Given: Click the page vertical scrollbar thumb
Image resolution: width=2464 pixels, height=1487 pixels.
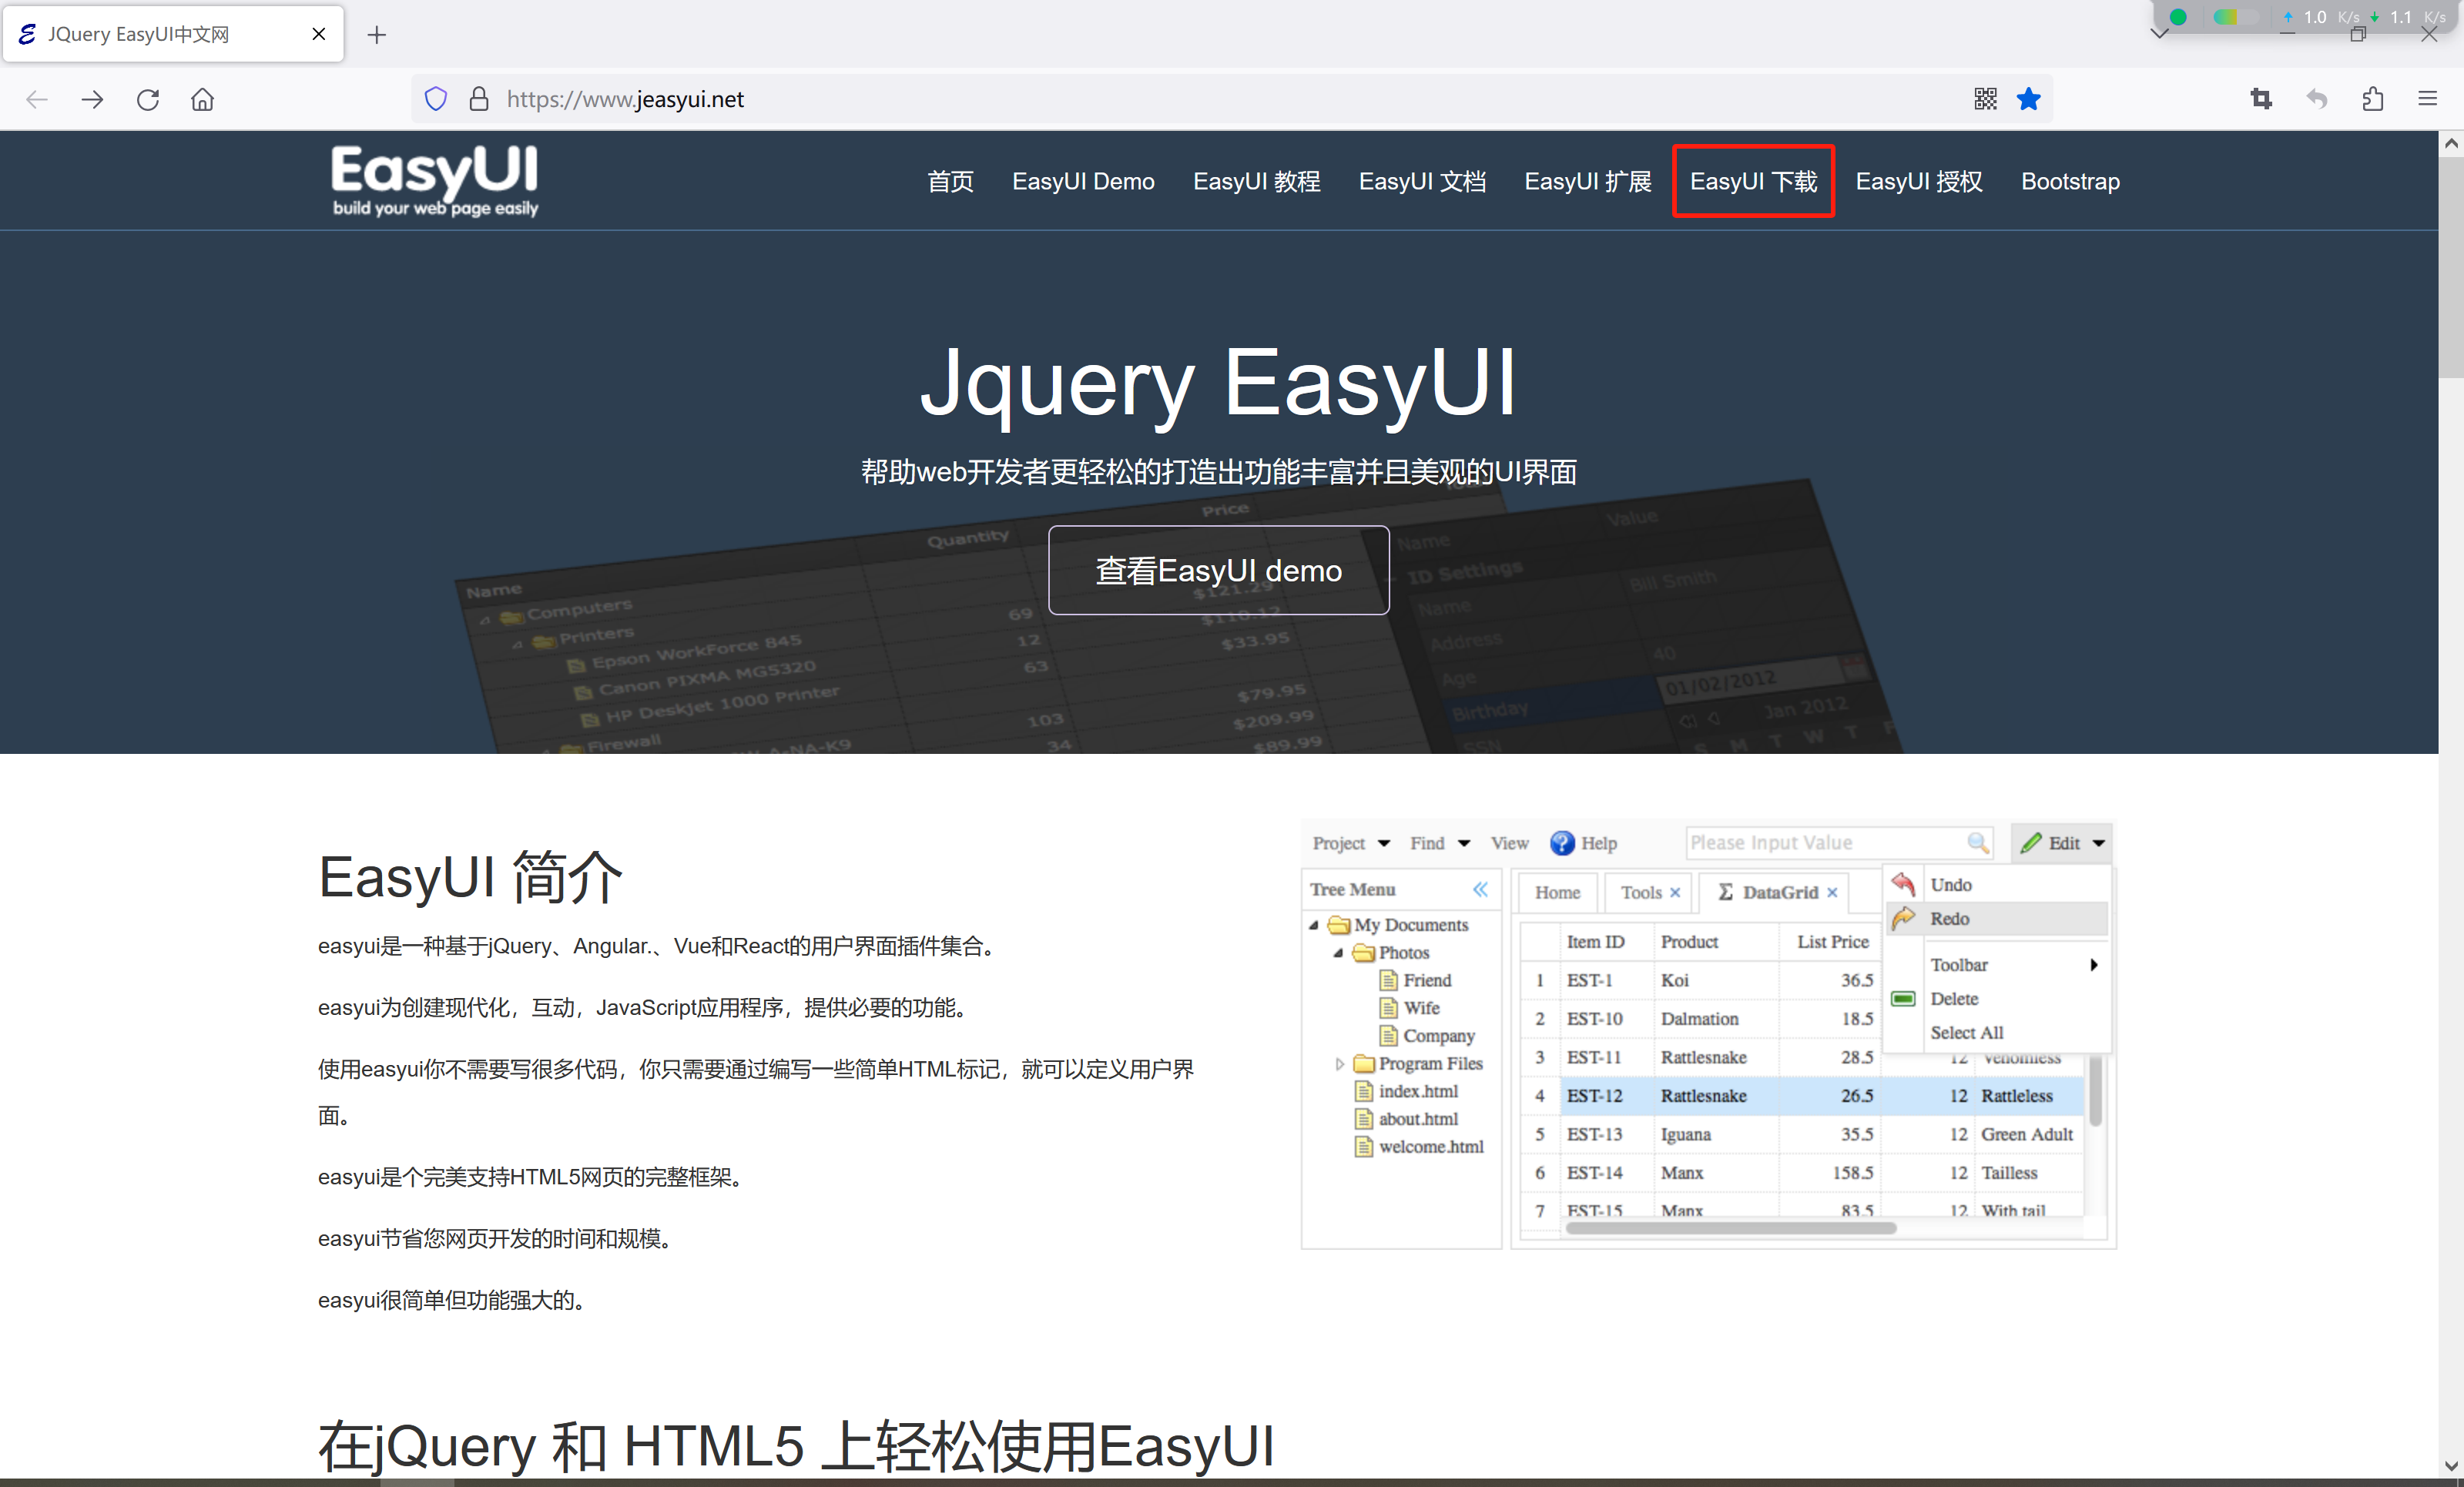Looking at the screenshot, I should (x=2451, y=268).
